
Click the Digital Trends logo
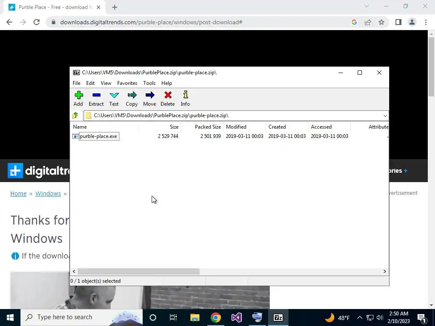coord(39,171)
